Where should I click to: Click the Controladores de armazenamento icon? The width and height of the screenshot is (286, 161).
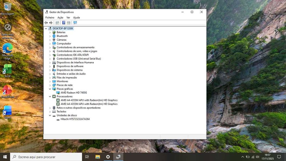point(54,47)
